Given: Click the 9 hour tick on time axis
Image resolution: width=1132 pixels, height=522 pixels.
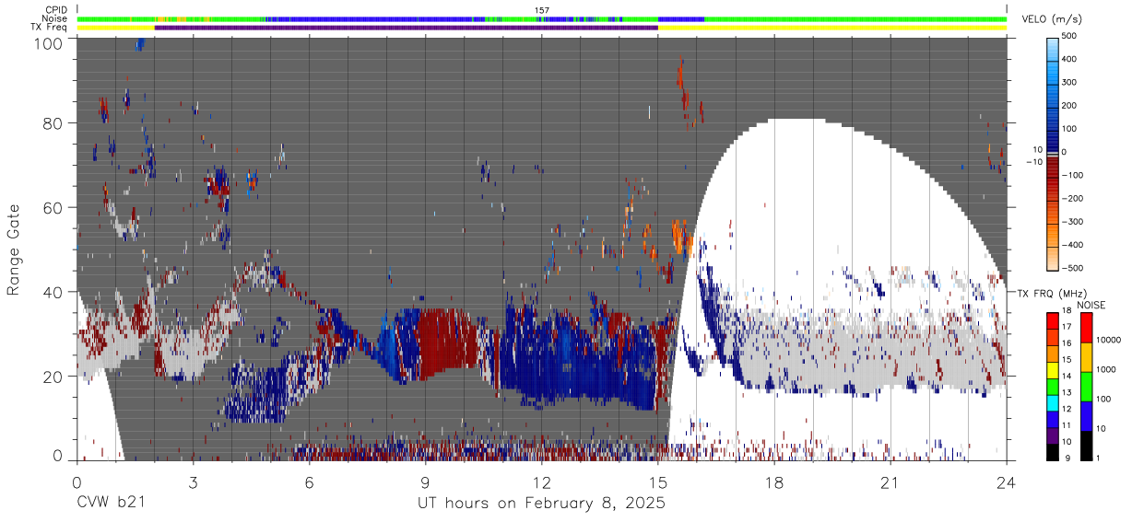Looking at the screenshot, I should (425, 482).
